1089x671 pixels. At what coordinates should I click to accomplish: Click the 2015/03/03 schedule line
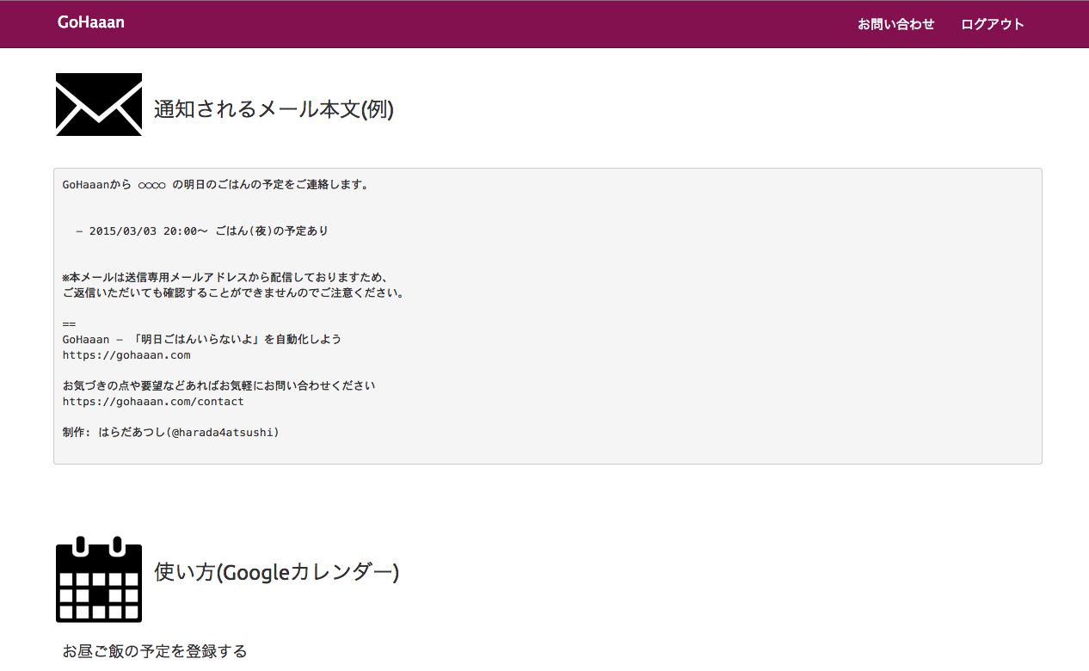click(x=200, y=231)
